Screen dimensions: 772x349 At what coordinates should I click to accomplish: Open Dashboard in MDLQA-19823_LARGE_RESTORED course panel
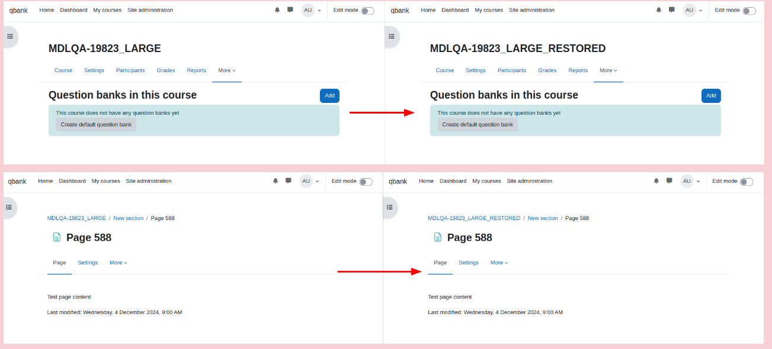(x=455, y=10)
